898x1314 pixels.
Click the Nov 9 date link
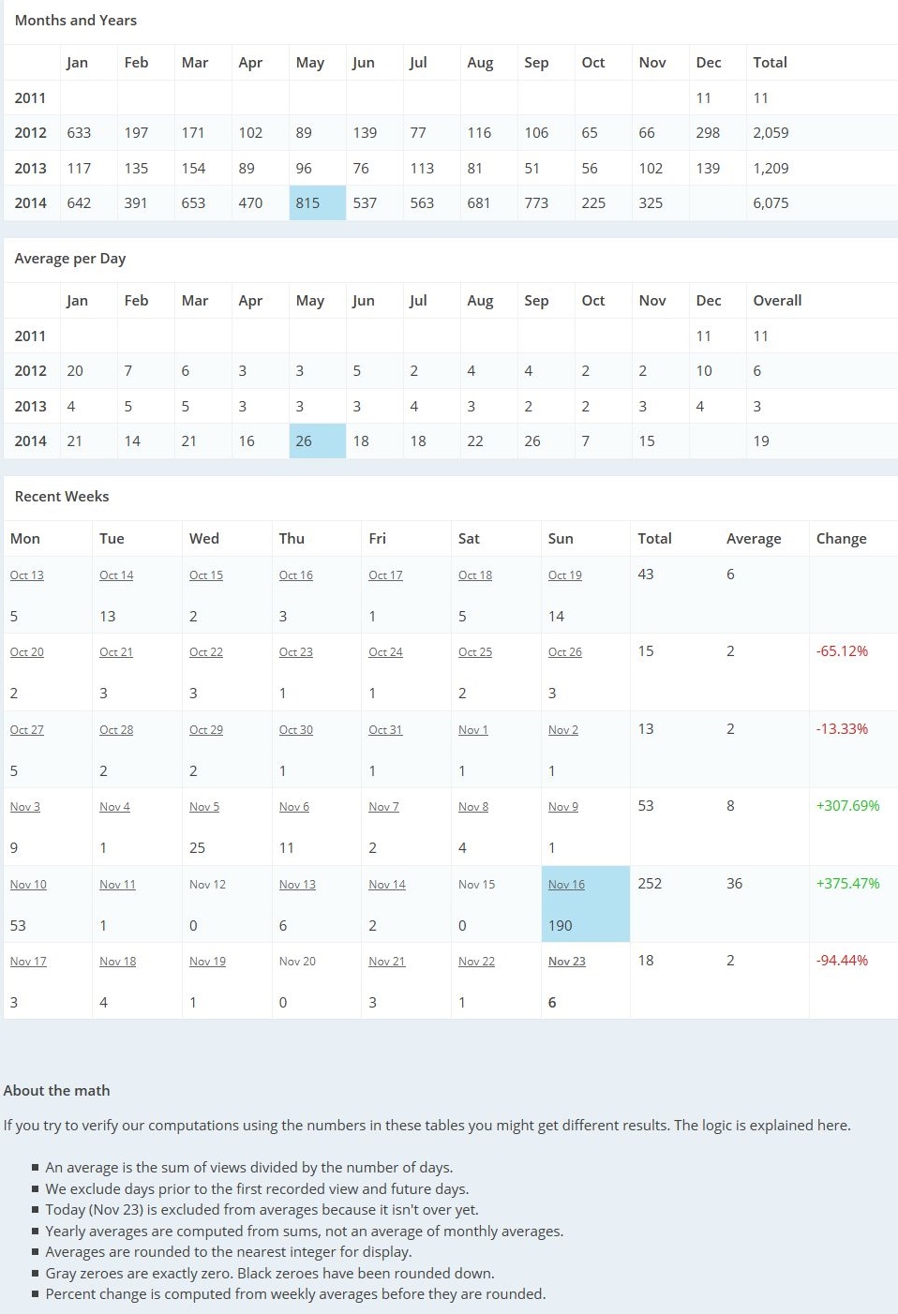[562, 807]
